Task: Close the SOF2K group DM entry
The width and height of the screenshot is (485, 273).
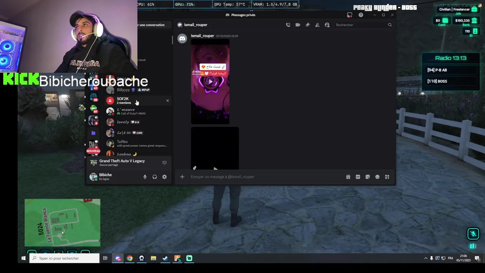Action: [167, 100]
